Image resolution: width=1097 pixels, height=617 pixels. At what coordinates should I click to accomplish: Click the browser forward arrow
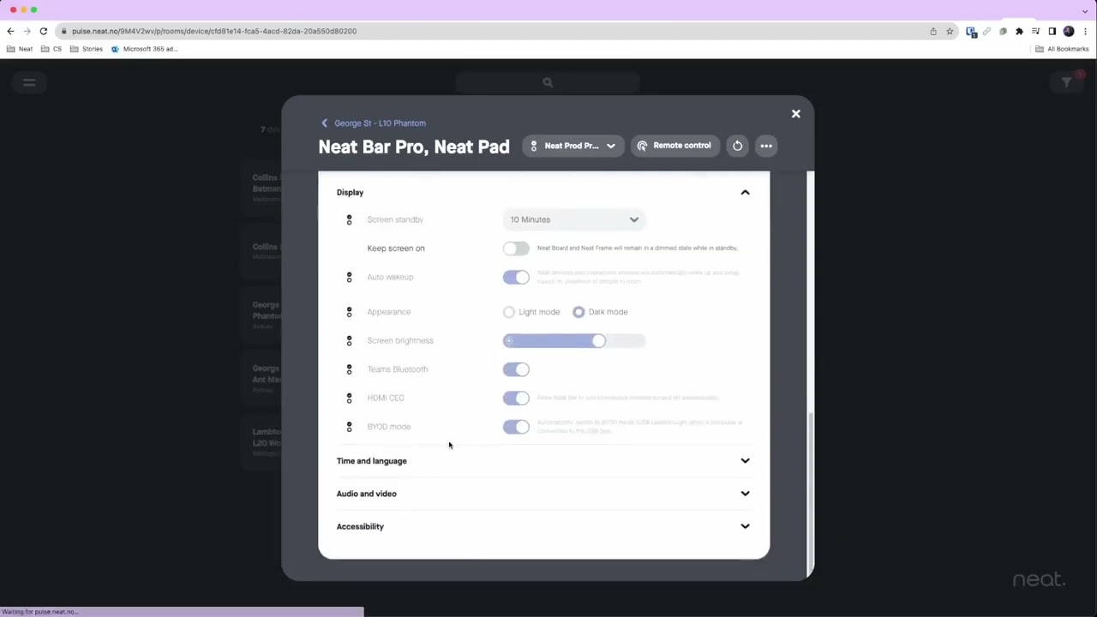[x=27, y=31]
